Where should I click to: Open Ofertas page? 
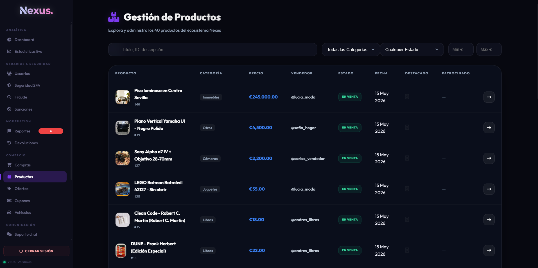(35, 189)
